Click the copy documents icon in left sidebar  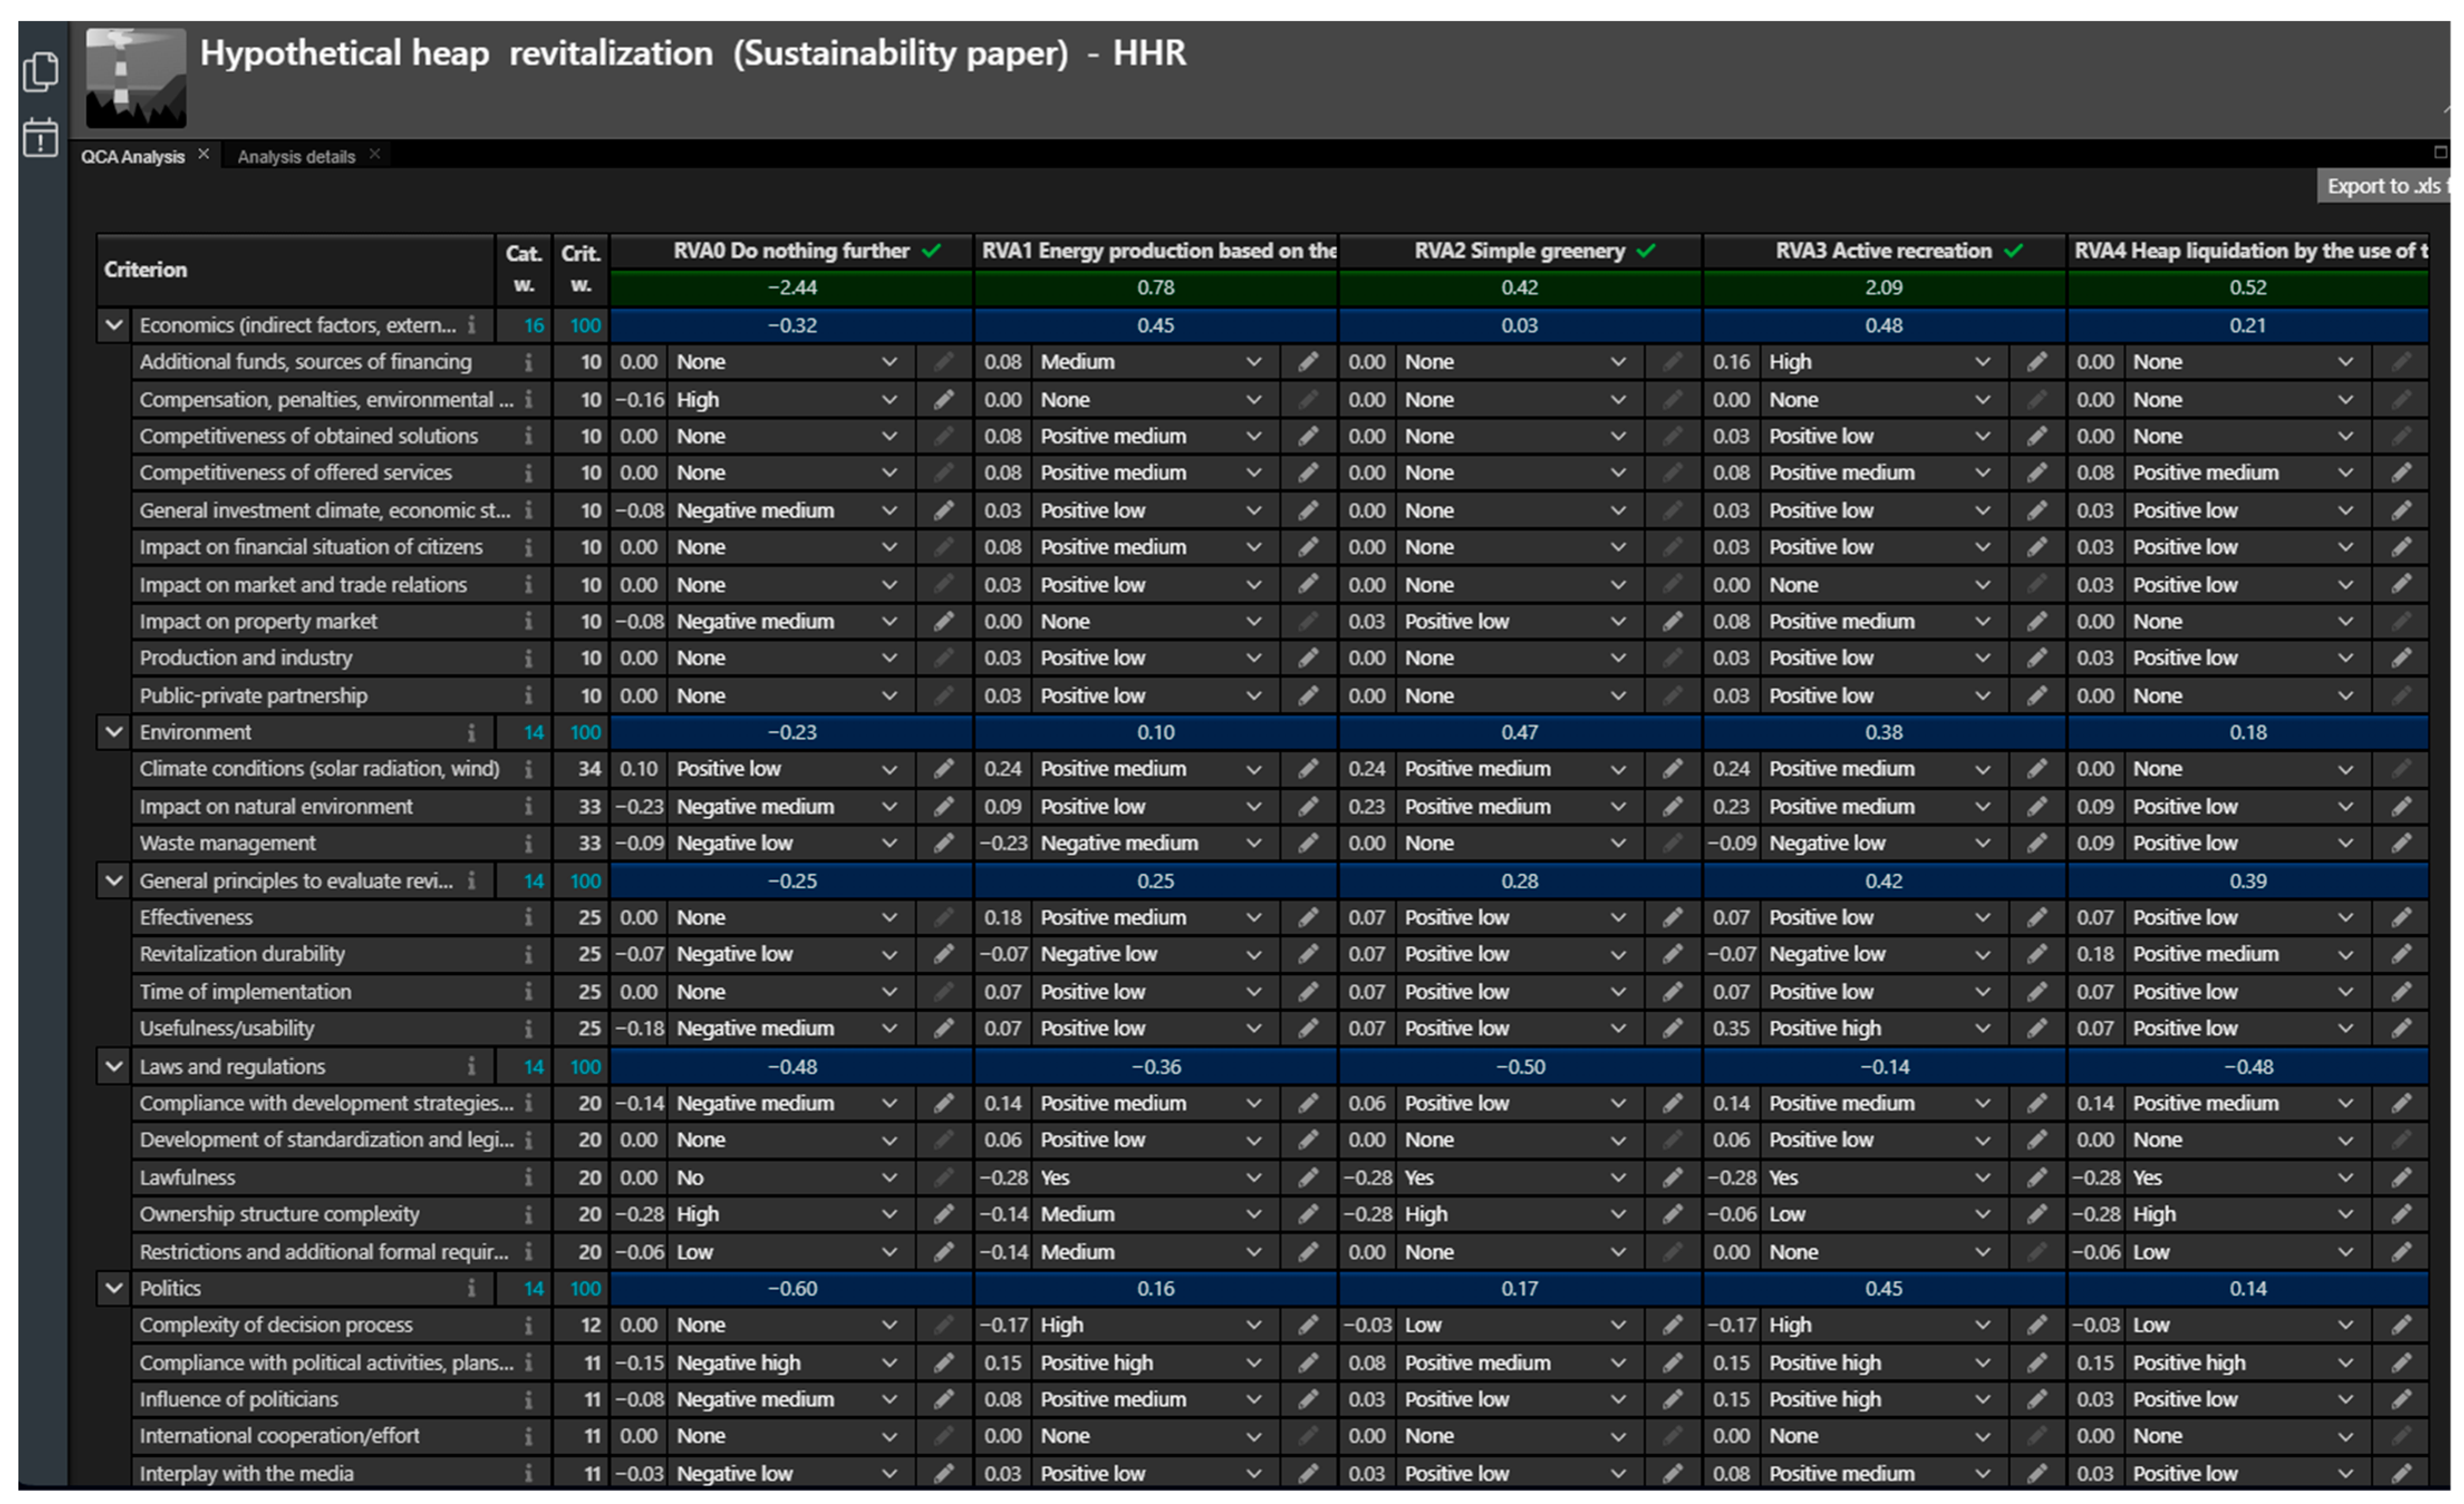click(x=40, y=72)
